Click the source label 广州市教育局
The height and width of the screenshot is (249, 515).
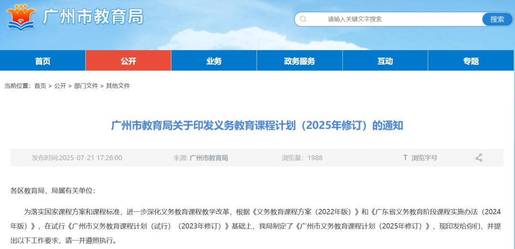208,158
